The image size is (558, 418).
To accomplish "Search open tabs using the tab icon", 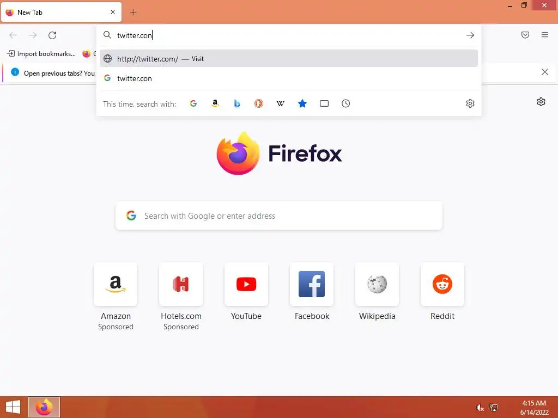I will (x=324, y=103).
